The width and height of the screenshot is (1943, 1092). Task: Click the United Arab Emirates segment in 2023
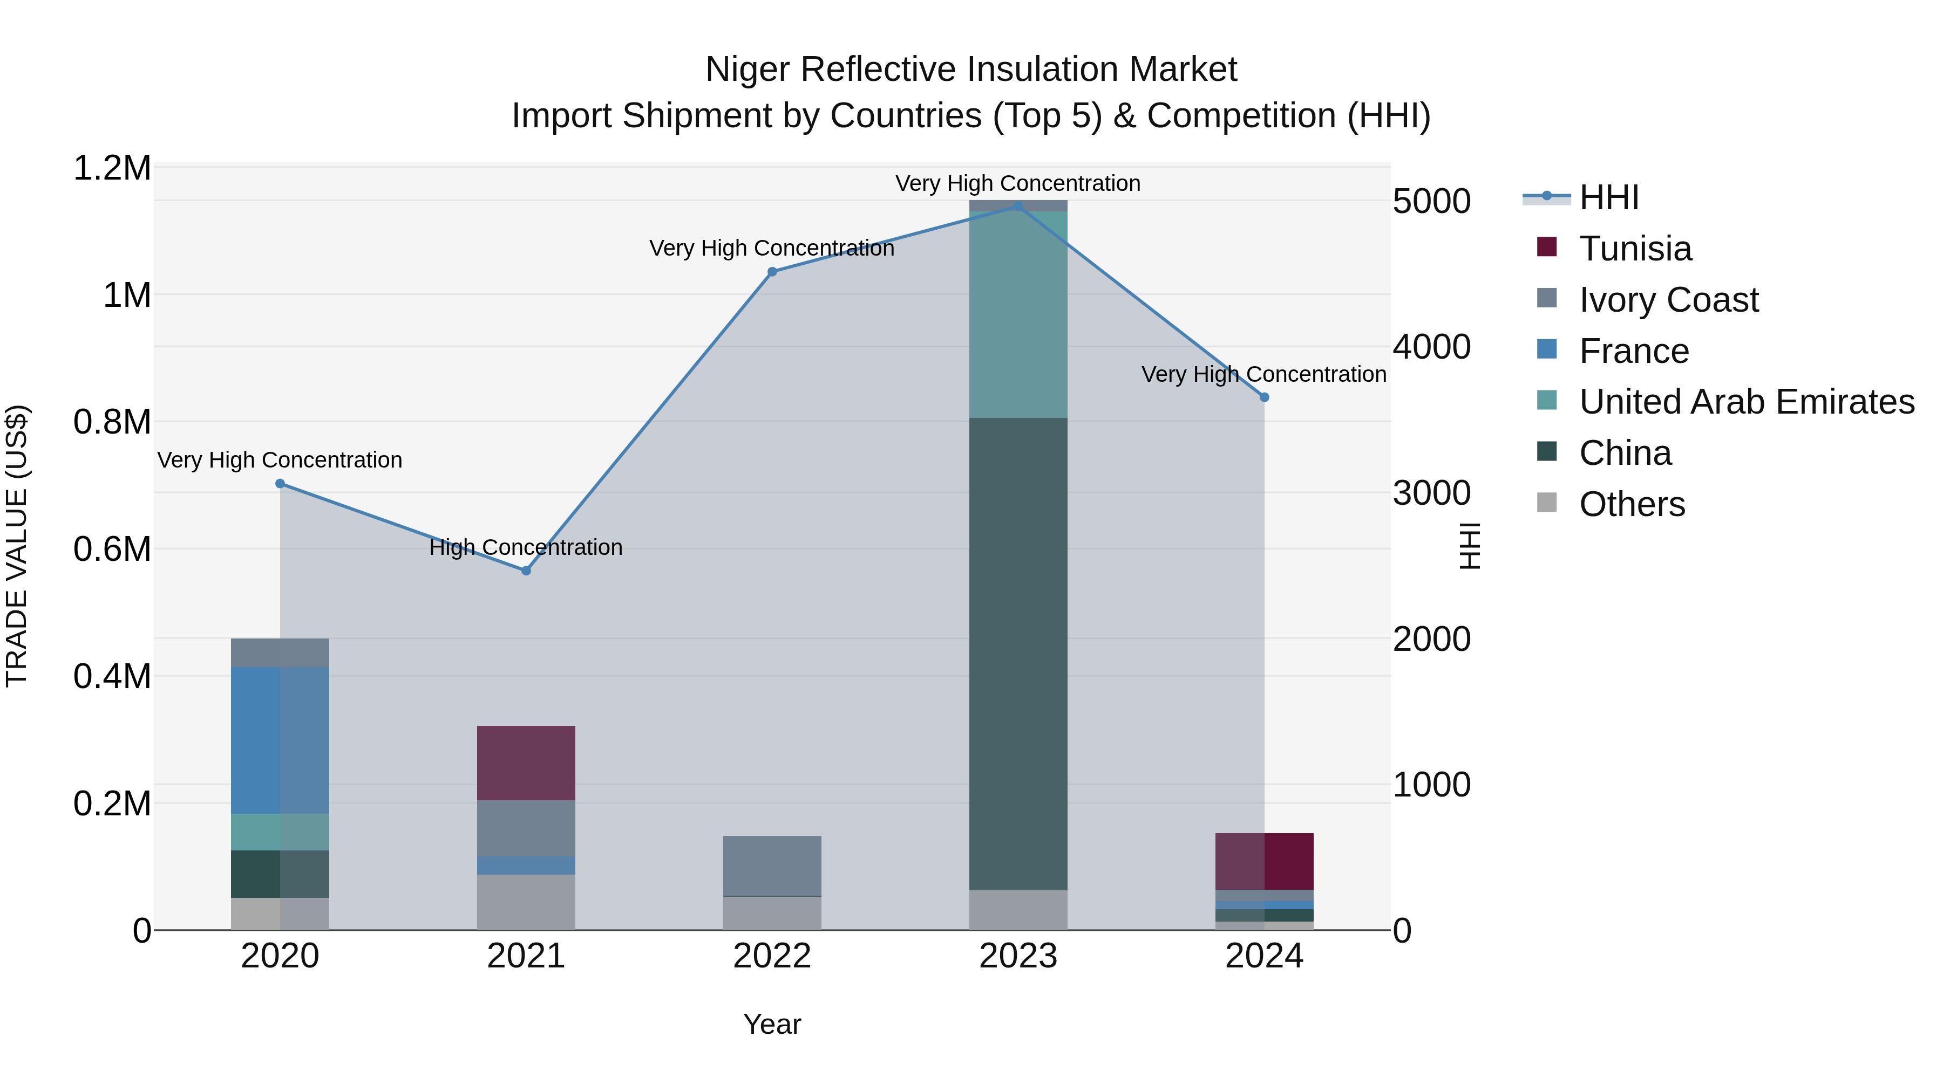pos(1018,315)
